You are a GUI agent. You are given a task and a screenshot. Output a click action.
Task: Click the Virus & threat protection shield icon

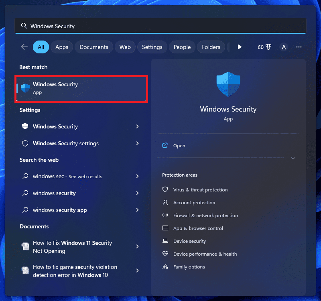coord(165,189)
